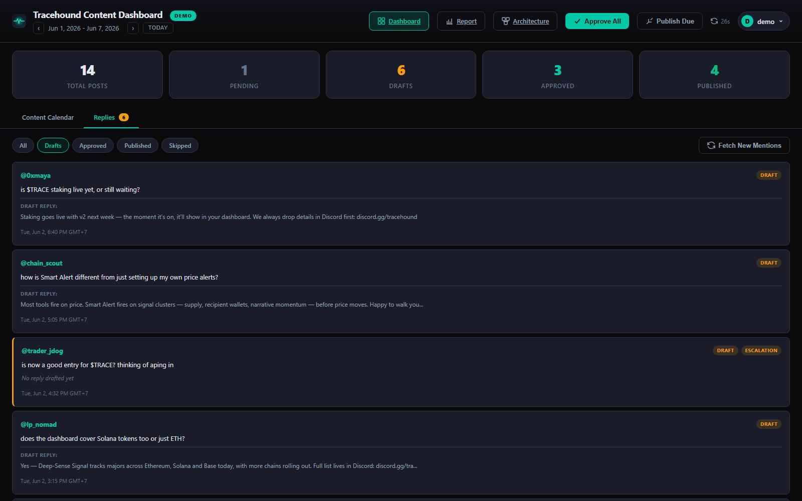Click Fetch New Mentions button
The width and height of the screenshot is (802, 501).
click(744, 145)
